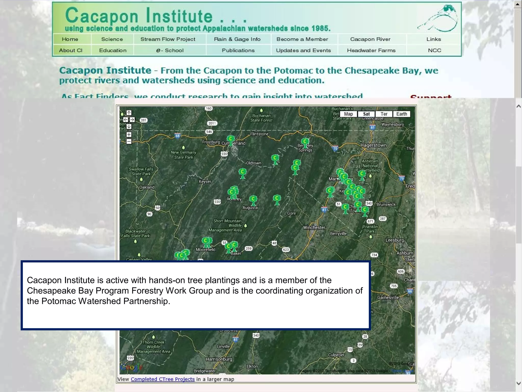The width and height of the screenshot is (522, 392).
Task: Click the Become a Member link
Action: coord(302,39)
